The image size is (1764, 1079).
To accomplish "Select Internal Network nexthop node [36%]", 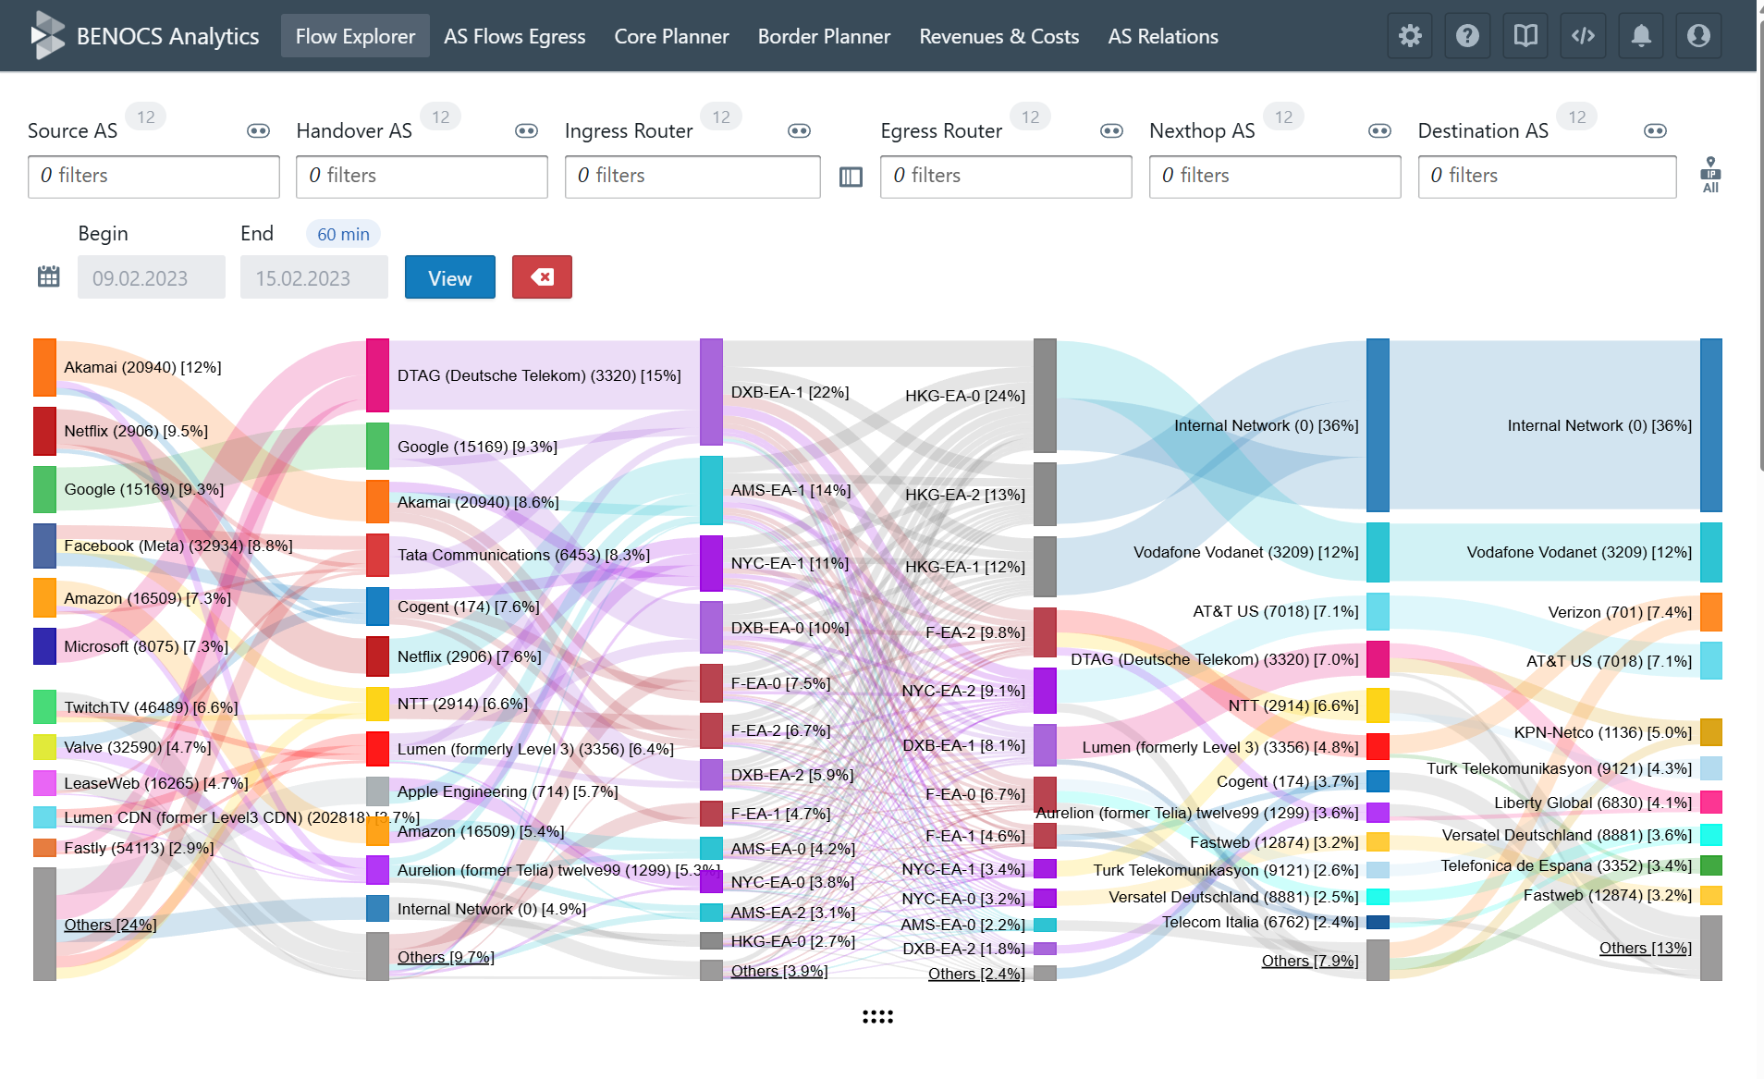I will tap(1378, 425).
